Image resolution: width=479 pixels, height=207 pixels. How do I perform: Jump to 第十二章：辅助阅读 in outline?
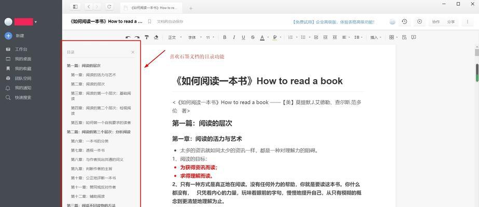coord(88,196)
